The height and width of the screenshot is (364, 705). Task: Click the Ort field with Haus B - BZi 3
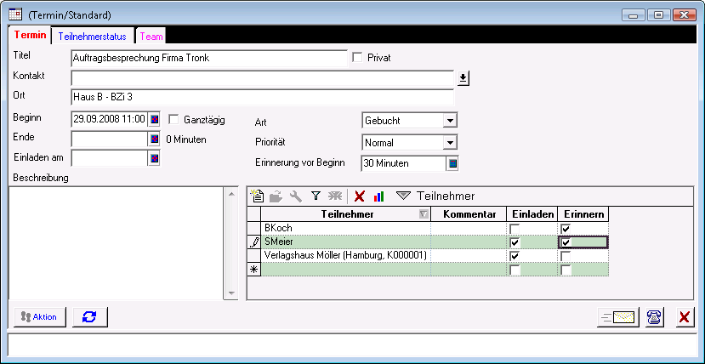point(262,97)
